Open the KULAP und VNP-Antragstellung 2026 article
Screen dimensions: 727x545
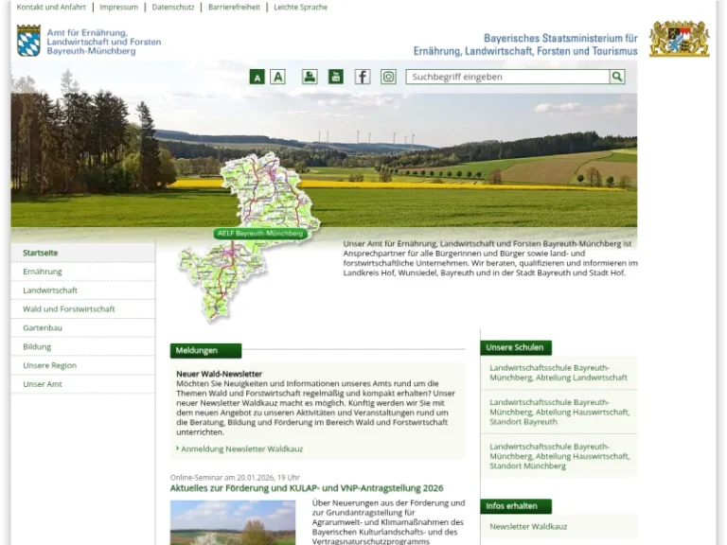pyautogui.click(x=307, y=488)
